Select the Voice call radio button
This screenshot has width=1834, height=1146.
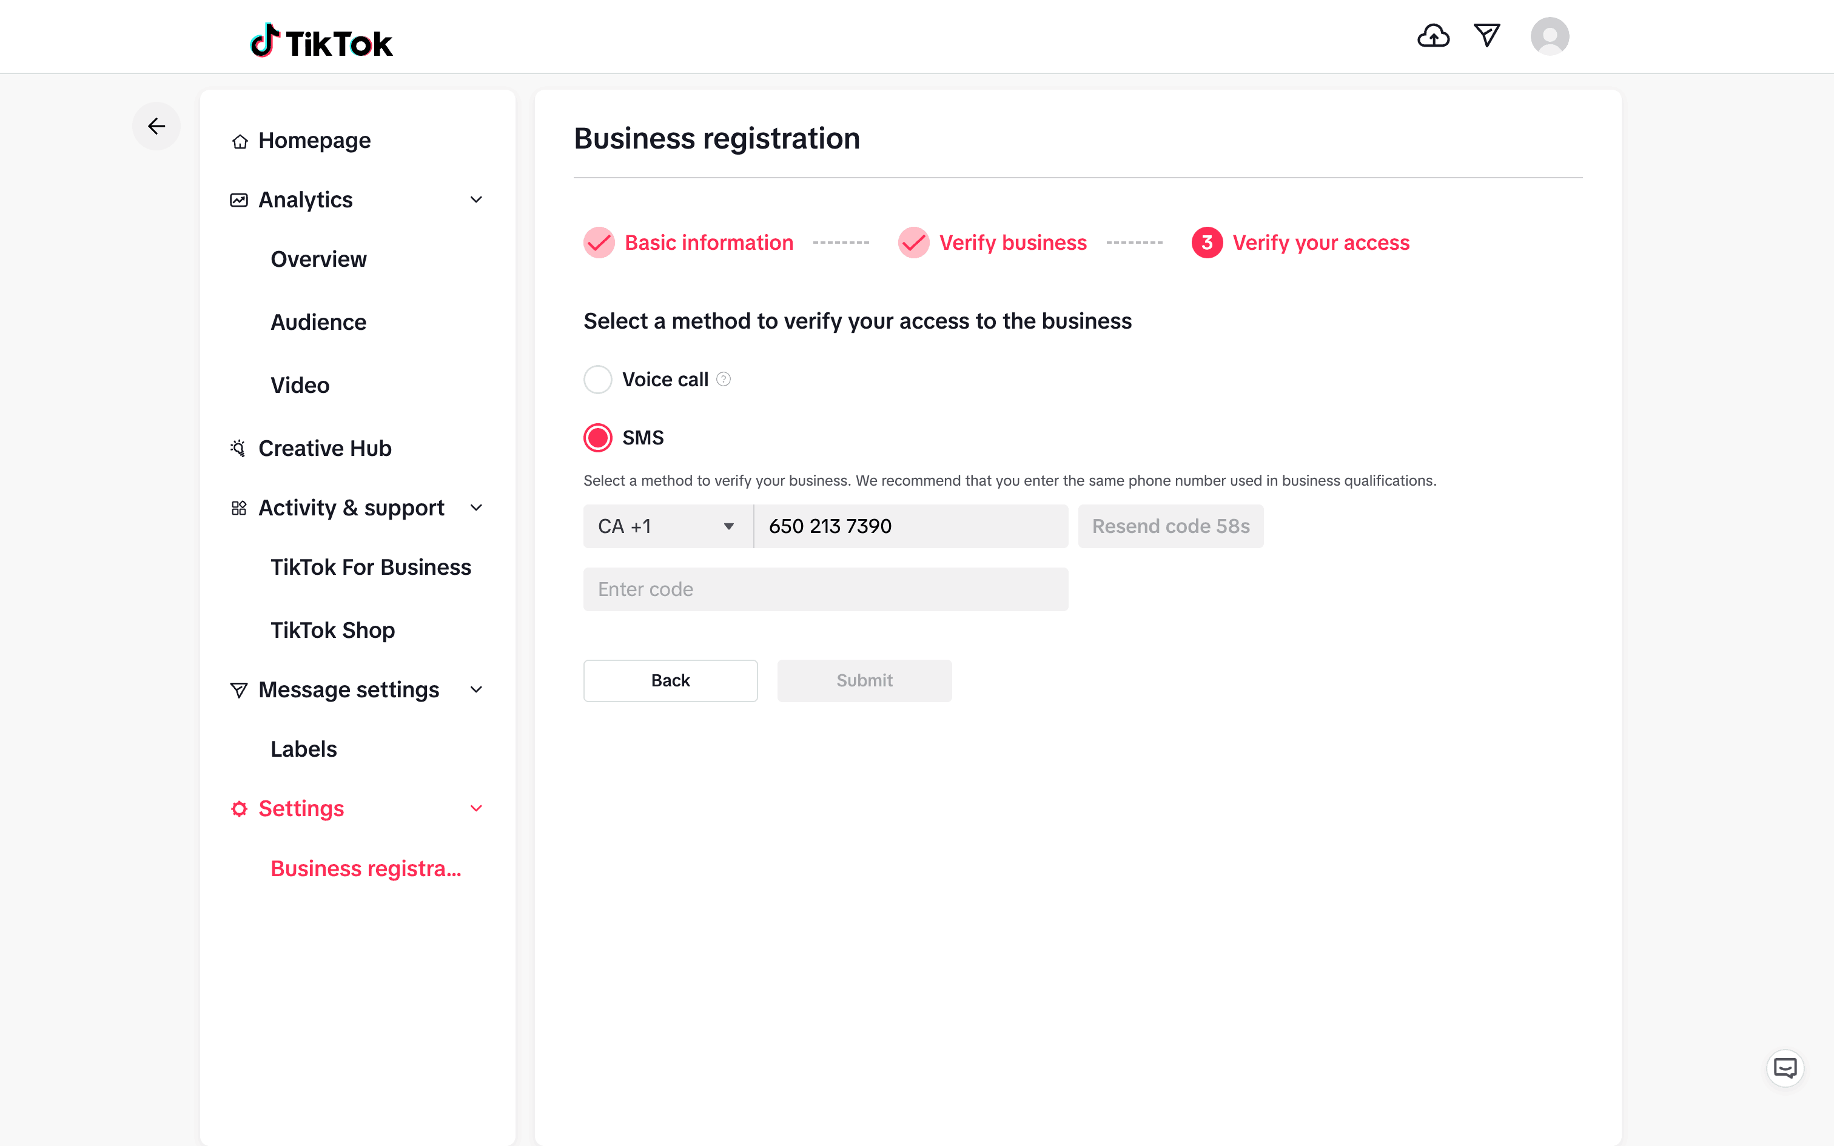(x=598, y=379)
